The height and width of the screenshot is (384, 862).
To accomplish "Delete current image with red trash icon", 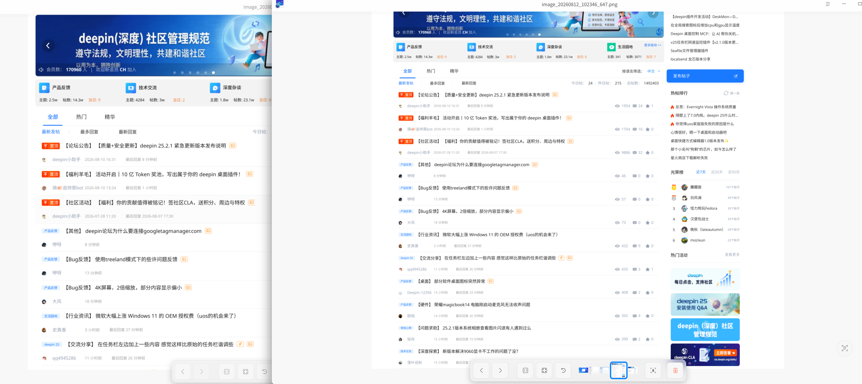I will 675,370.
